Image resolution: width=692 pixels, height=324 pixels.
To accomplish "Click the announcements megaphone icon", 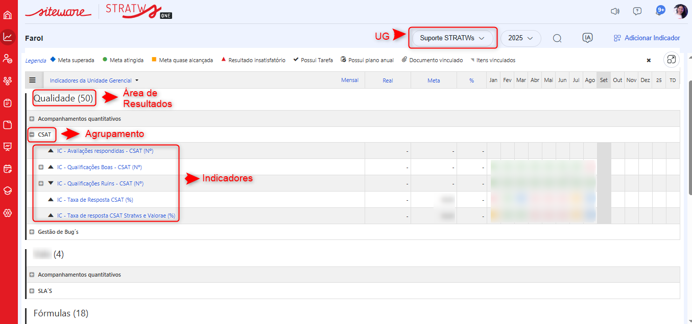I will (615, 11).
